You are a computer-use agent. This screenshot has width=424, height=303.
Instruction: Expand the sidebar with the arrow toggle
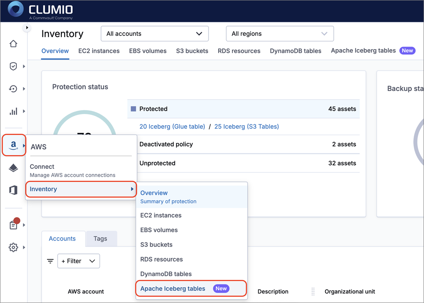[x=27, y=28]
